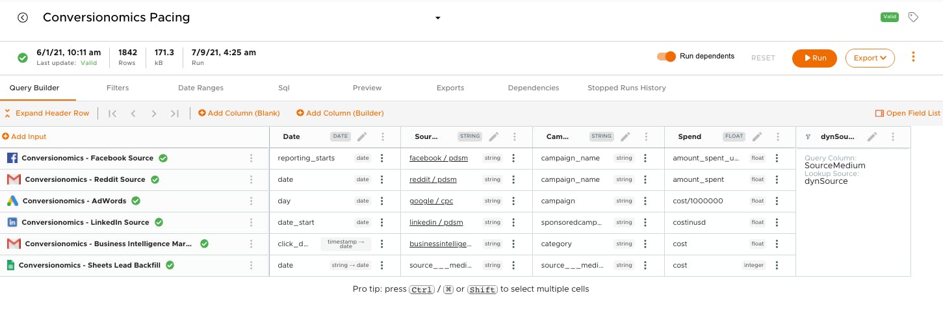Edit the dynSource filter pencil icon
The image size is (943, 330).
(872, 136)
